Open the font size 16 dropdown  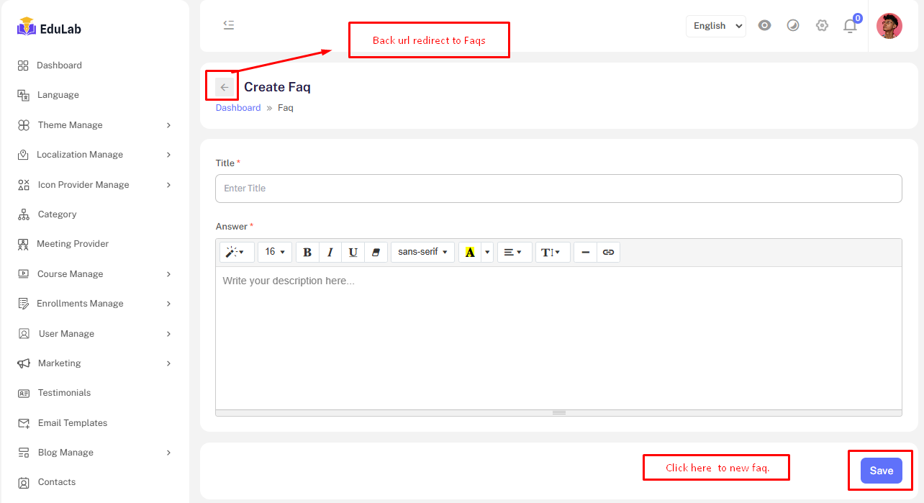click(275, 252)
